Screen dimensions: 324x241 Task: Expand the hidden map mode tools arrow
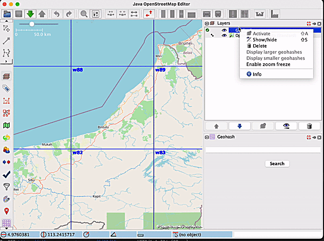pyautogui.click(x=6, y=62)
